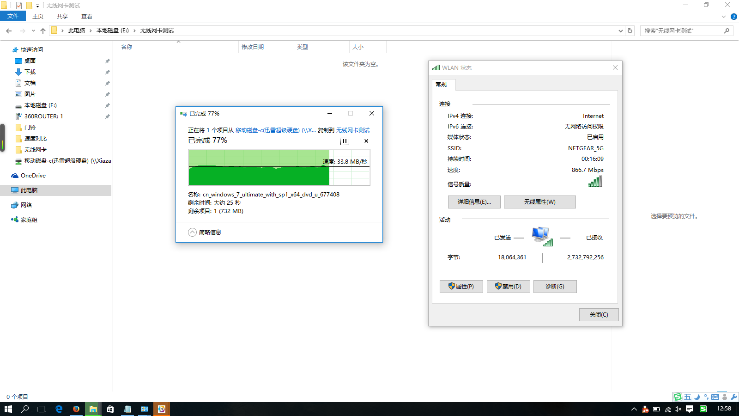This screenshot has height=416, width=739.
Task: Select OneDrive in navigation pane
Action: (x=33, y=176)
